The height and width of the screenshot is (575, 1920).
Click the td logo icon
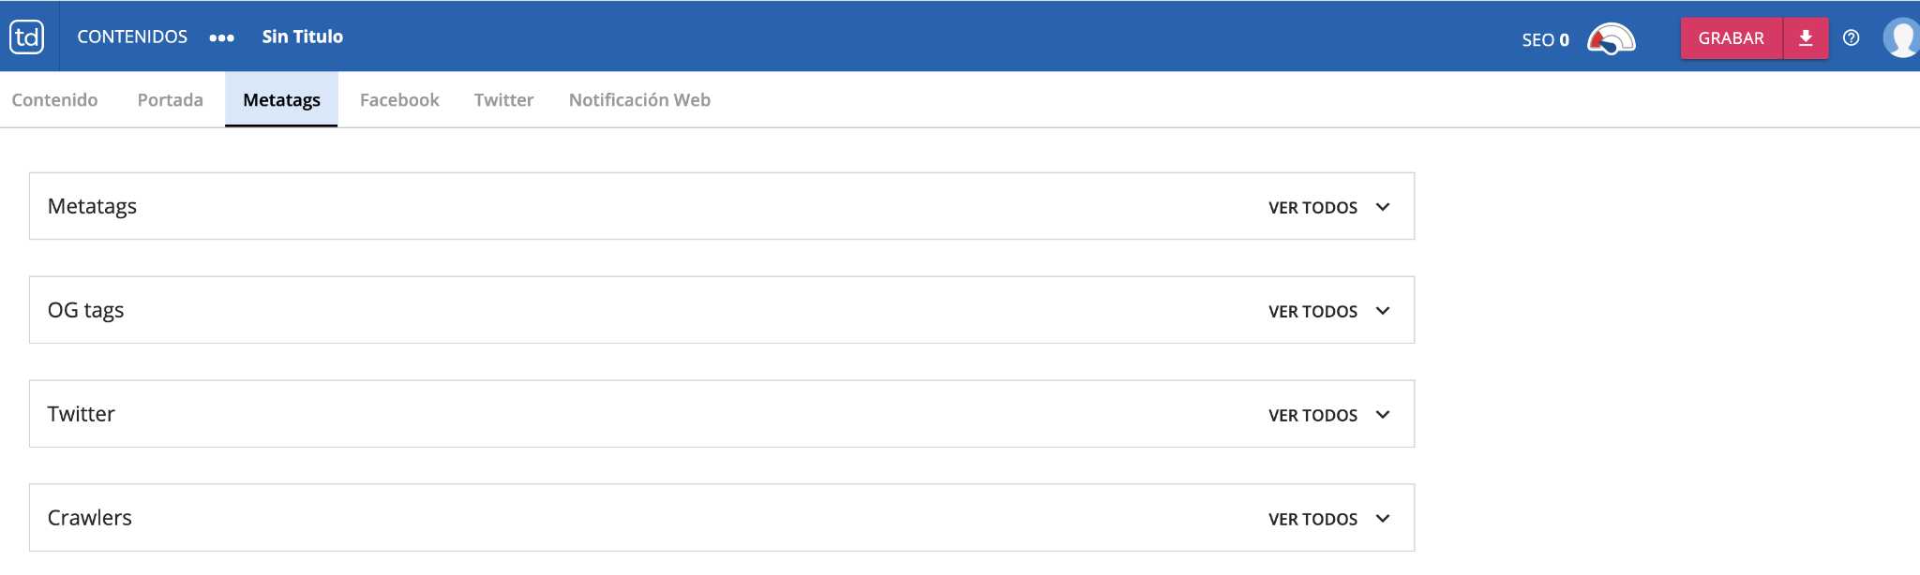point(27,37)
